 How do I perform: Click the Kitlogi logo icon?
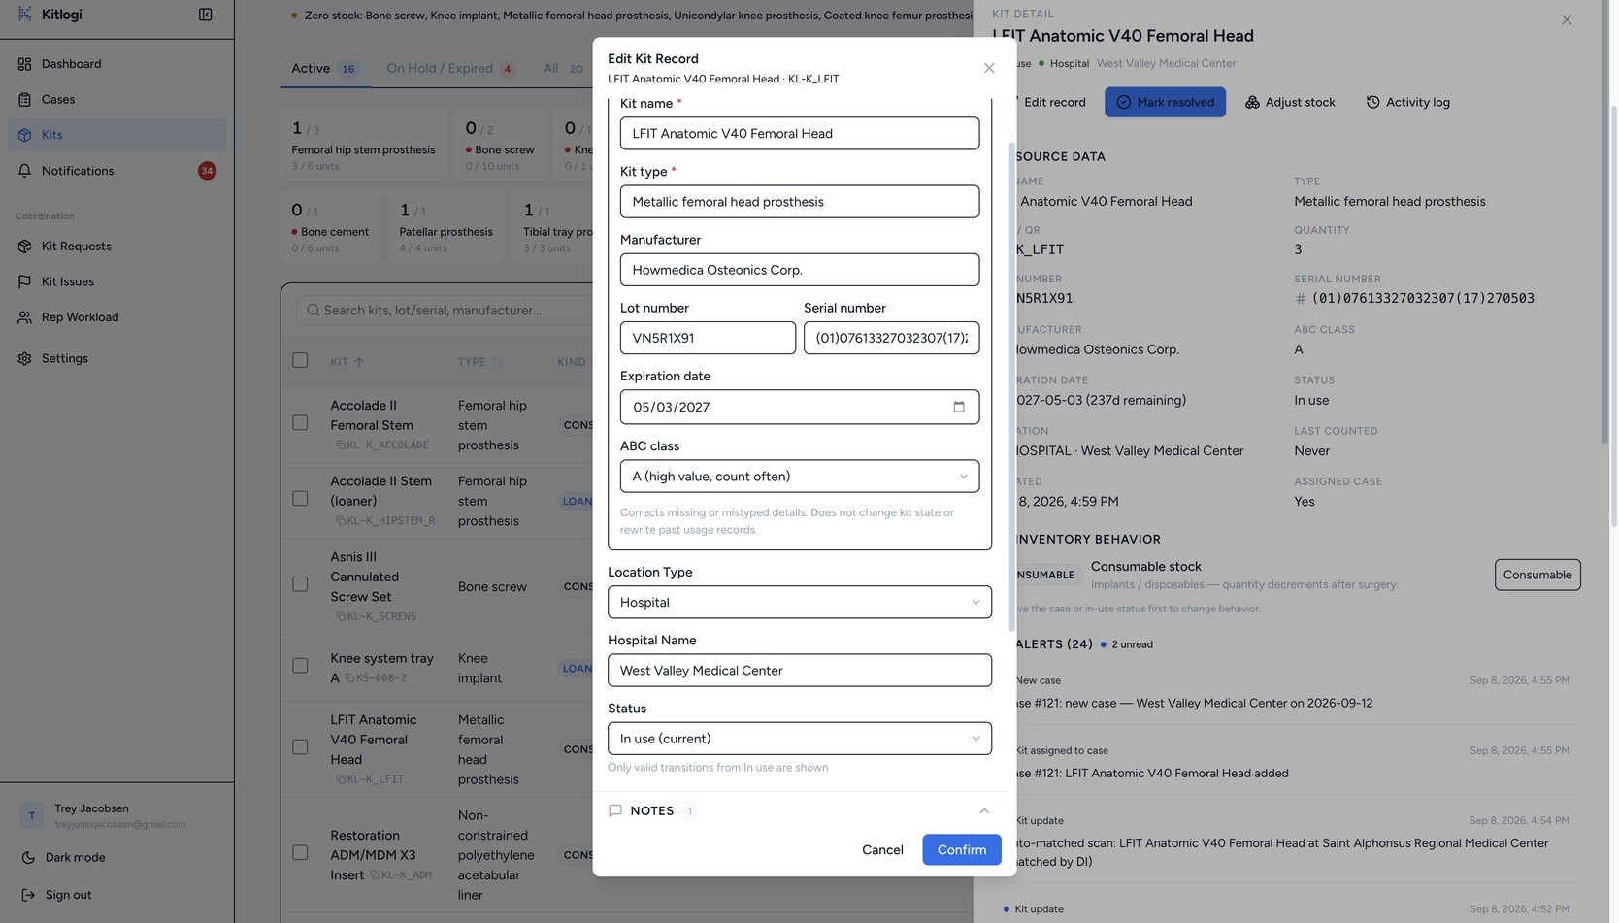(x=24, y=14)
